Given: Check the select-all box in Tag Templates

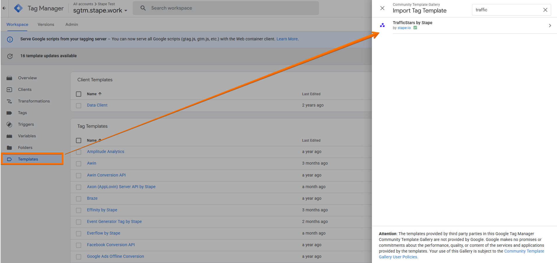Looking at the screenshot, I should (x=79, y=140).
